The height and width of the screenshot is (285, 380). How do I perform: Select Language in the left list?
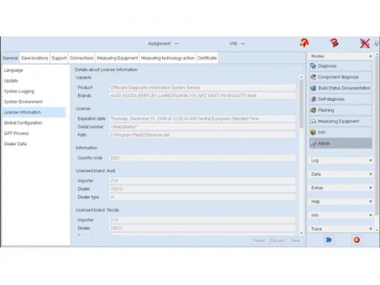pos(34,71)
